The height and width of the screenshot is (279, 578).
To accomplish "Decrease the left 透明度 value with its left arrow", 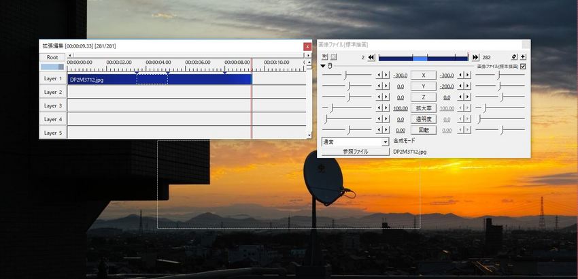I will coord(379,119).
